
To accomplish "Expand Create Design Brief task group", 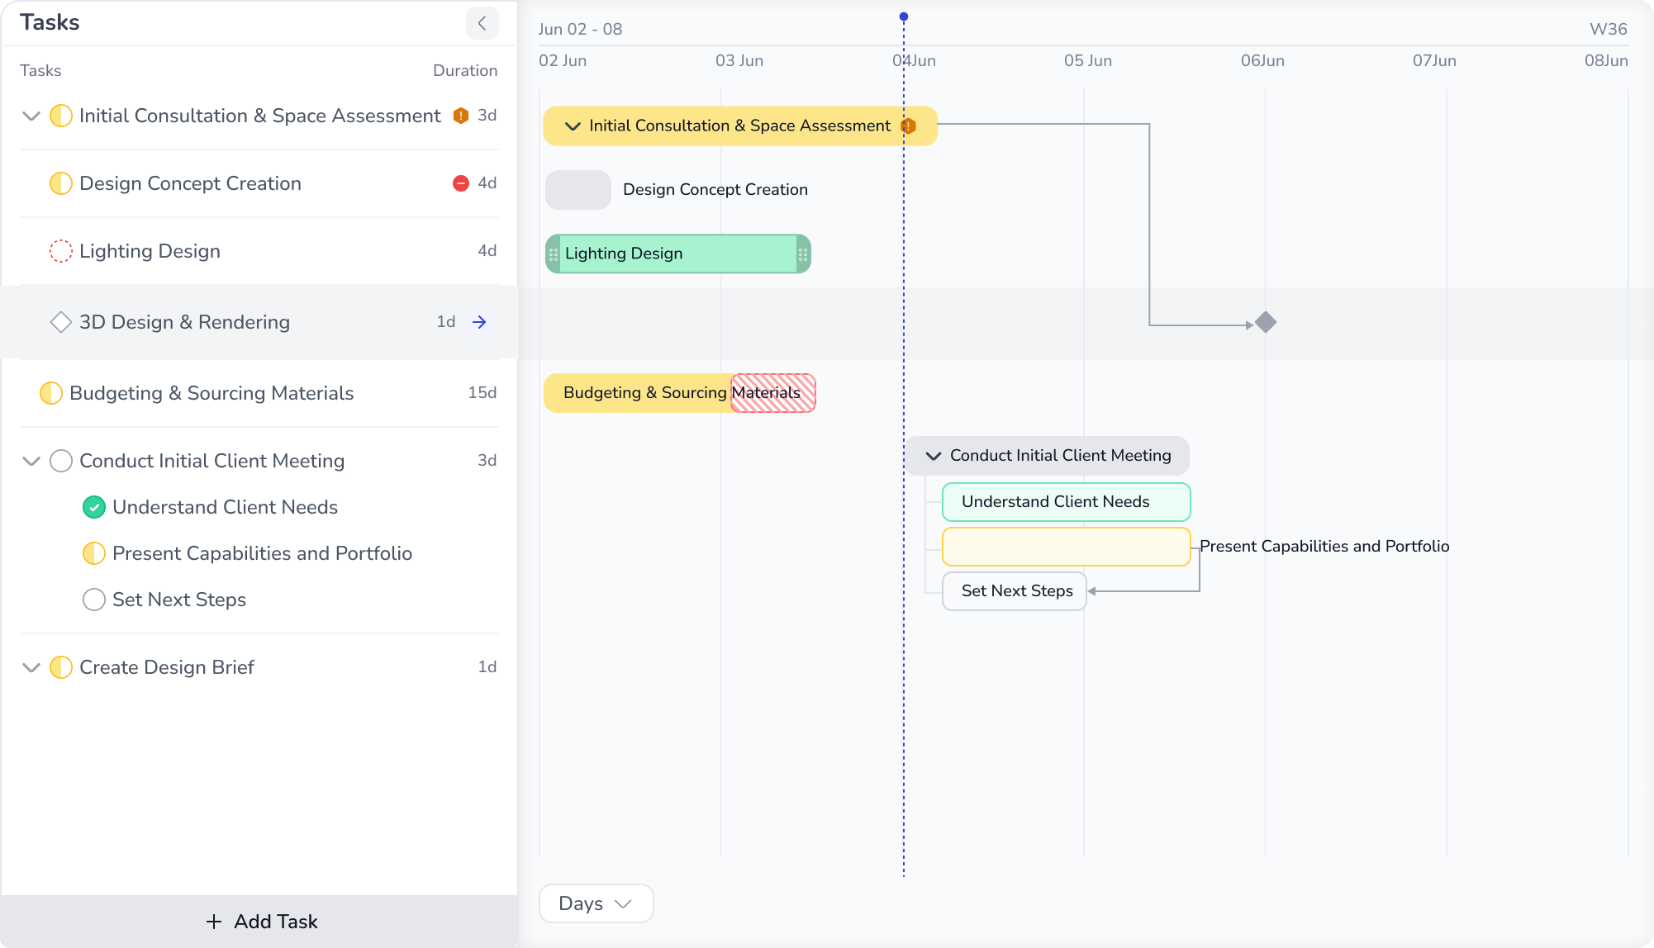I will click(x=31, y=667).
